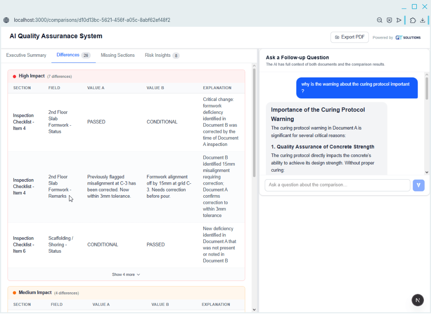This screenshot has width=431, height=323.
Task: Click the zoom out magnifier icon
Action: (379, 20)
